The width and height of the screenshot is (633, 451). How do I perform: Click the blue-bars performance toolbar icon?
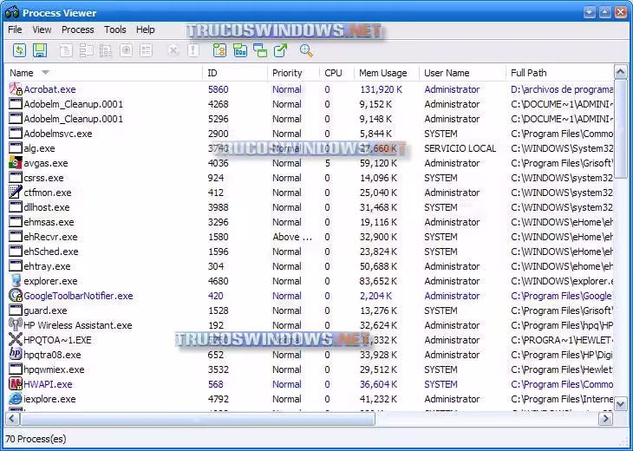coord(240,50)
